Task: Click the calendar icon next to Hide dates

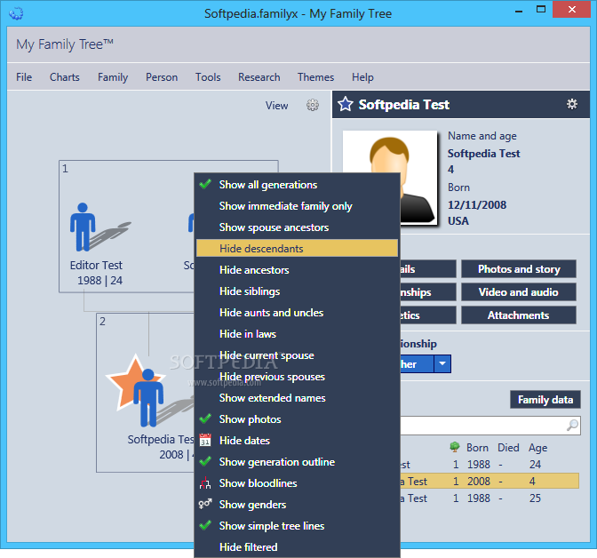Action: 205,440
